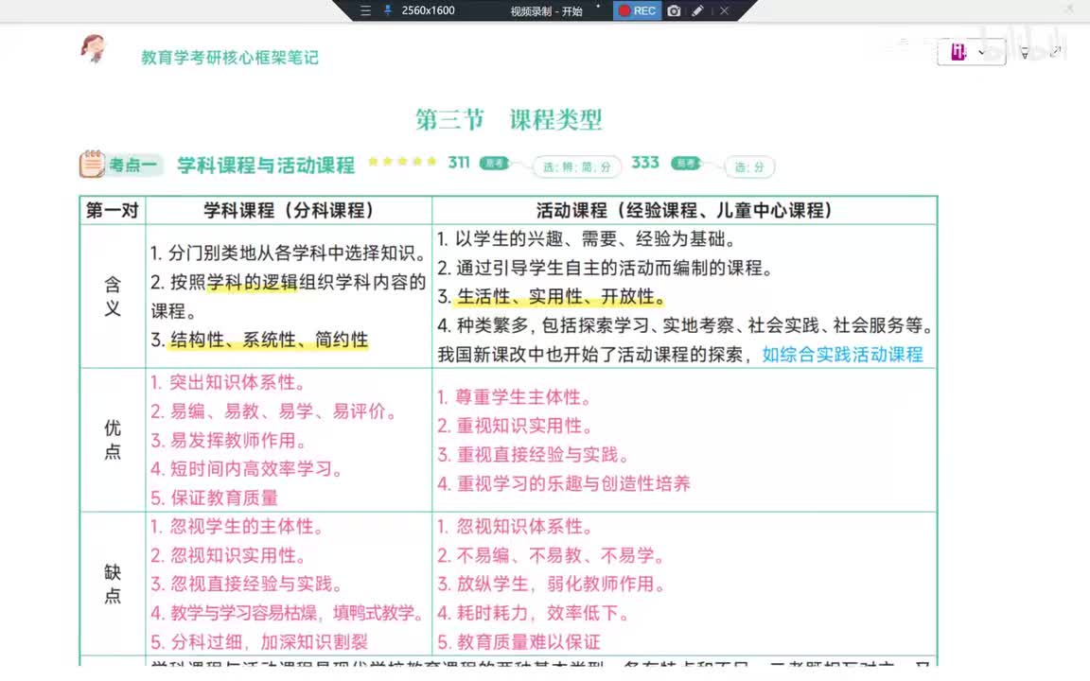Image resolution: width=1090 pixels, height=681 pixels.
Task: Open the pencil annotation tool
Action: [x=698, y=10]
